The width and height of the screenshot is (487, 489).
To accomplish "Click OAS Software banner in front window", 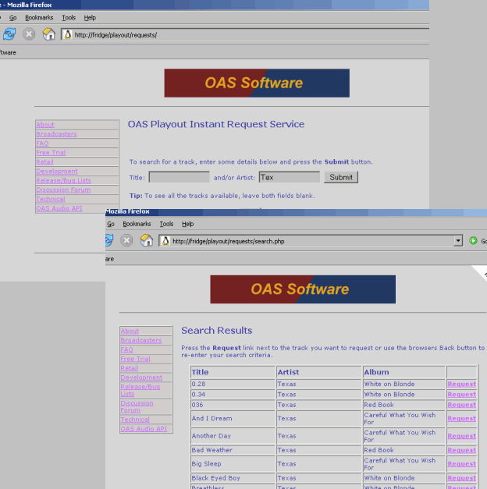I will (x=303, y=289).
